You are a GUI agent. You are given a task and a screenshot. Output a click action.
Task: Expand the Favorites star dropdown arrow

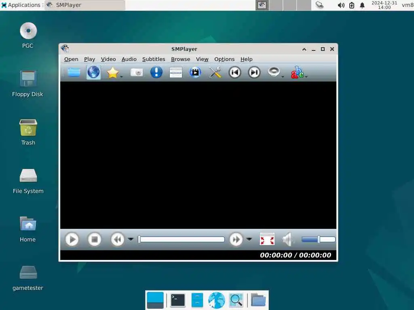click(121, 77)
